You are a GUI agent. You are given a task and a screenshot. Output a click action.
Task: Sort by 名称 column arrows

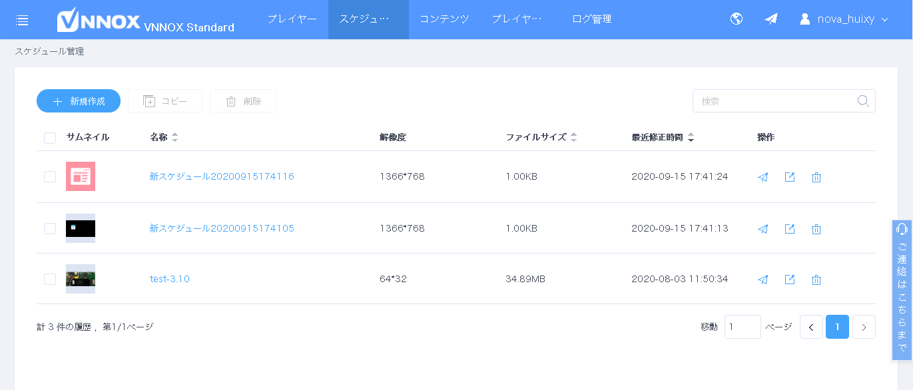[x=174, y=137]
